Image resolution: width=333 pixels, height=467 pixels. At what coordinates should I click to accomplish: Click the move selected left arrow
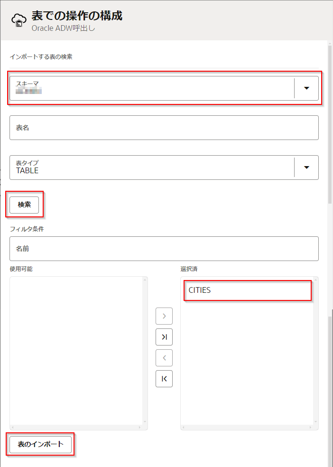point(164,358)
